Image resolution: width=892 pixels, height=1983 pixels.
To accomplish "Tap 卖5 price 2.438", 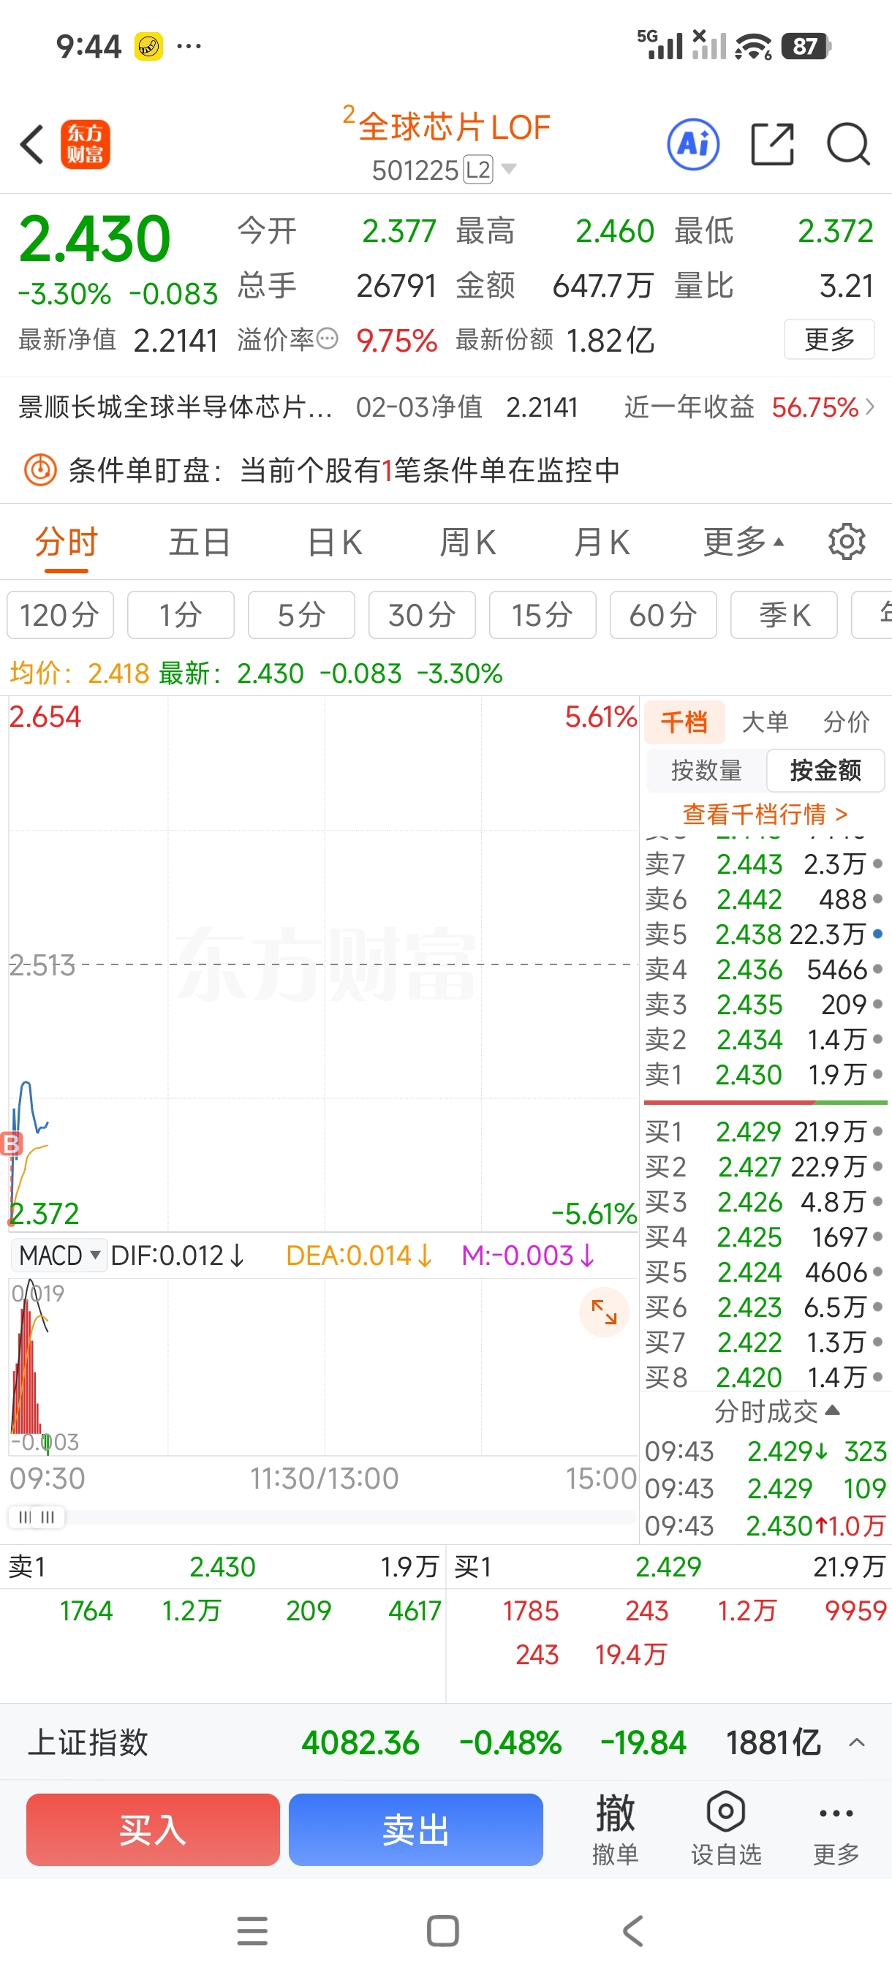I will coord(749,934).
